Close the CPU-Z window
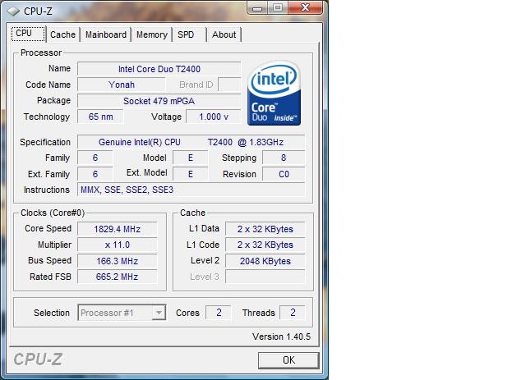 305,8
